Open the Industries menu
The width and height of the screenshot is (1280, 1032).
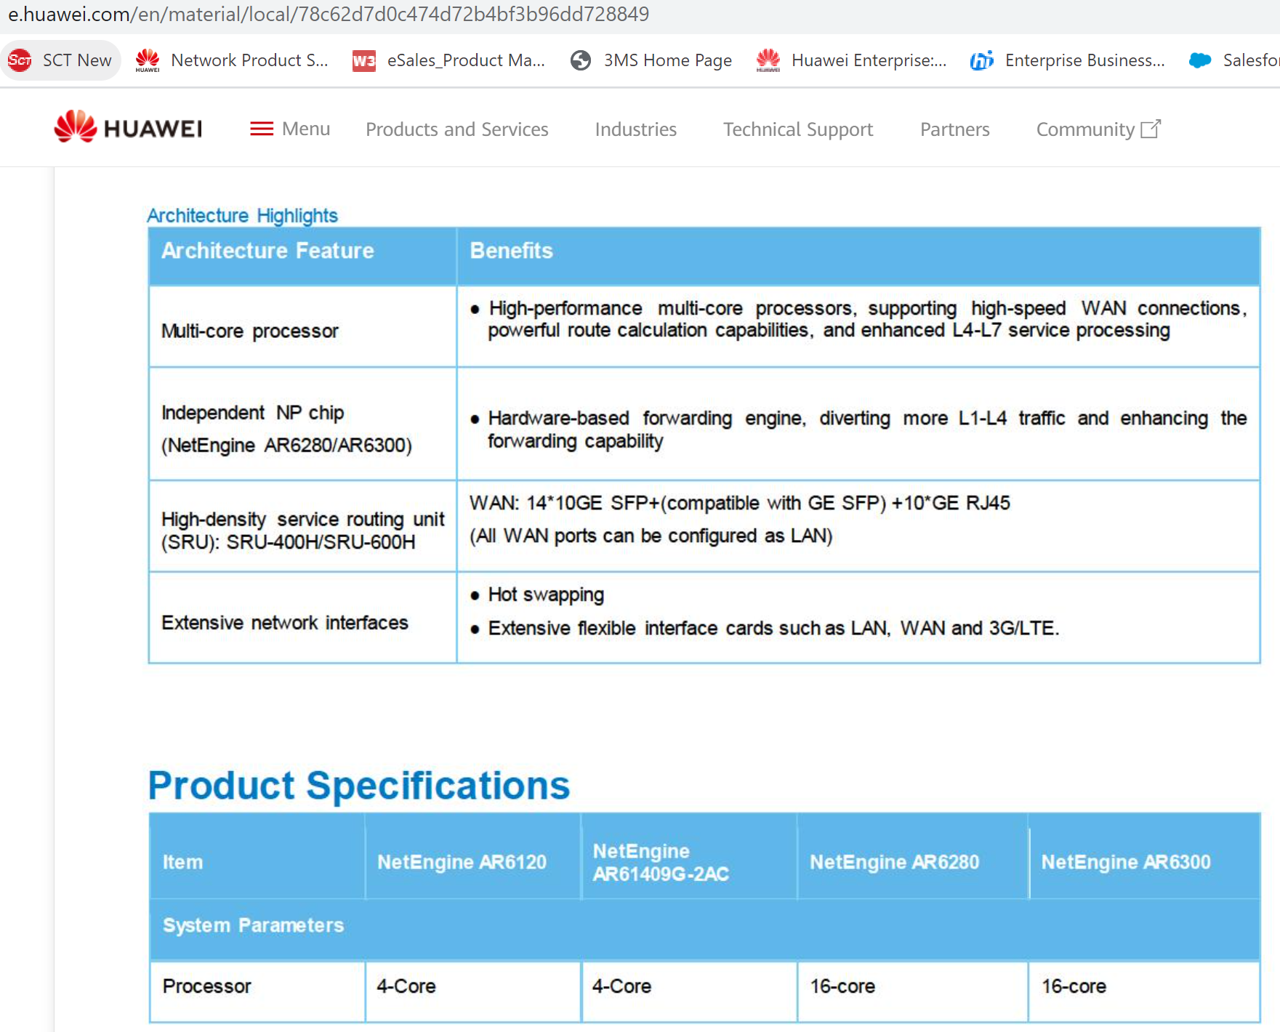[x=635, y=129]
